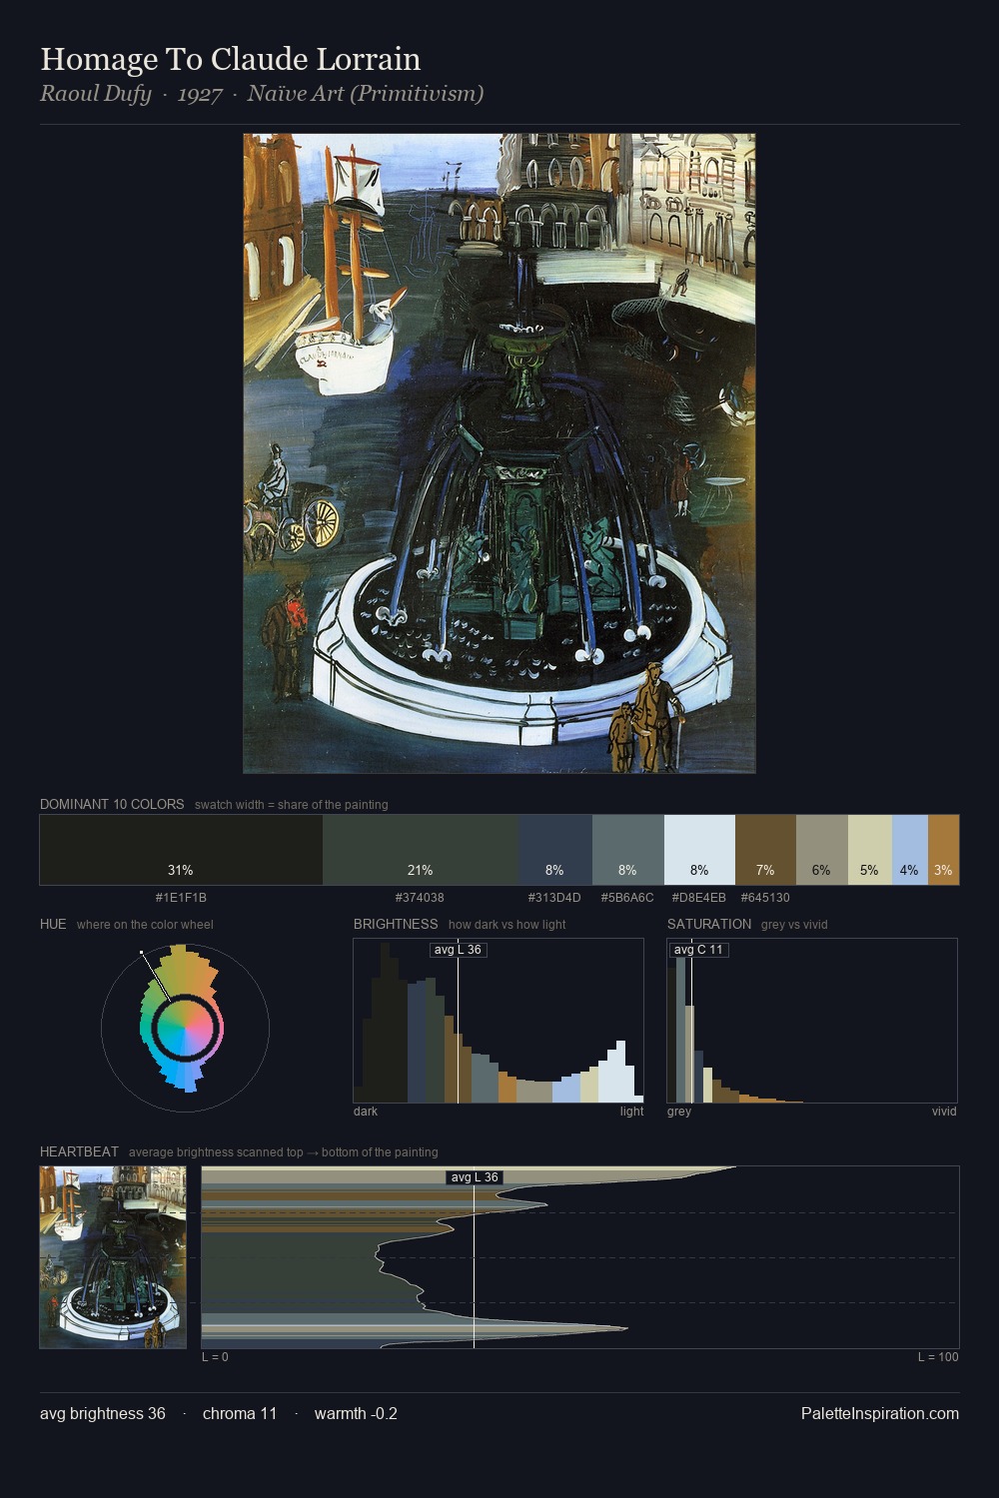Viewport: 999px width, 1498px height.
Task: Click the 3% ochre swatch
Action: pos(943,850)
